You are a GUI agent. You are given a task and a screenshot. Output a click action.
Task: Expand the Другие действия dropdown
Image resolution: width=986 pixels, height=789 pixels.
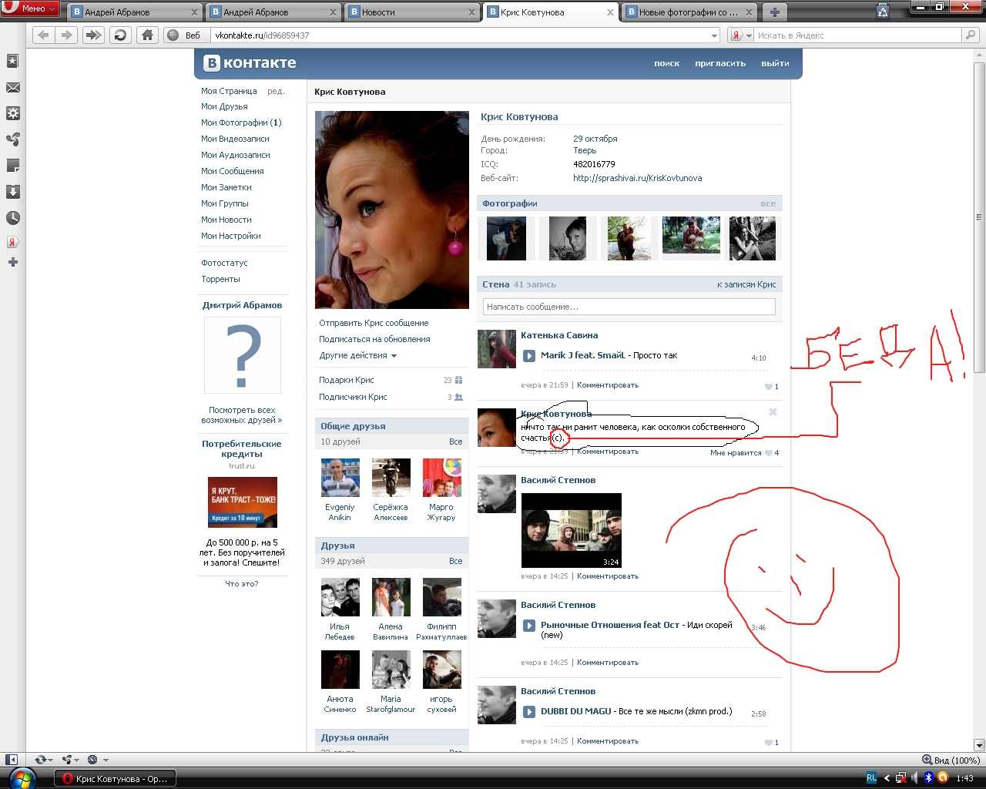coord(358,355)
